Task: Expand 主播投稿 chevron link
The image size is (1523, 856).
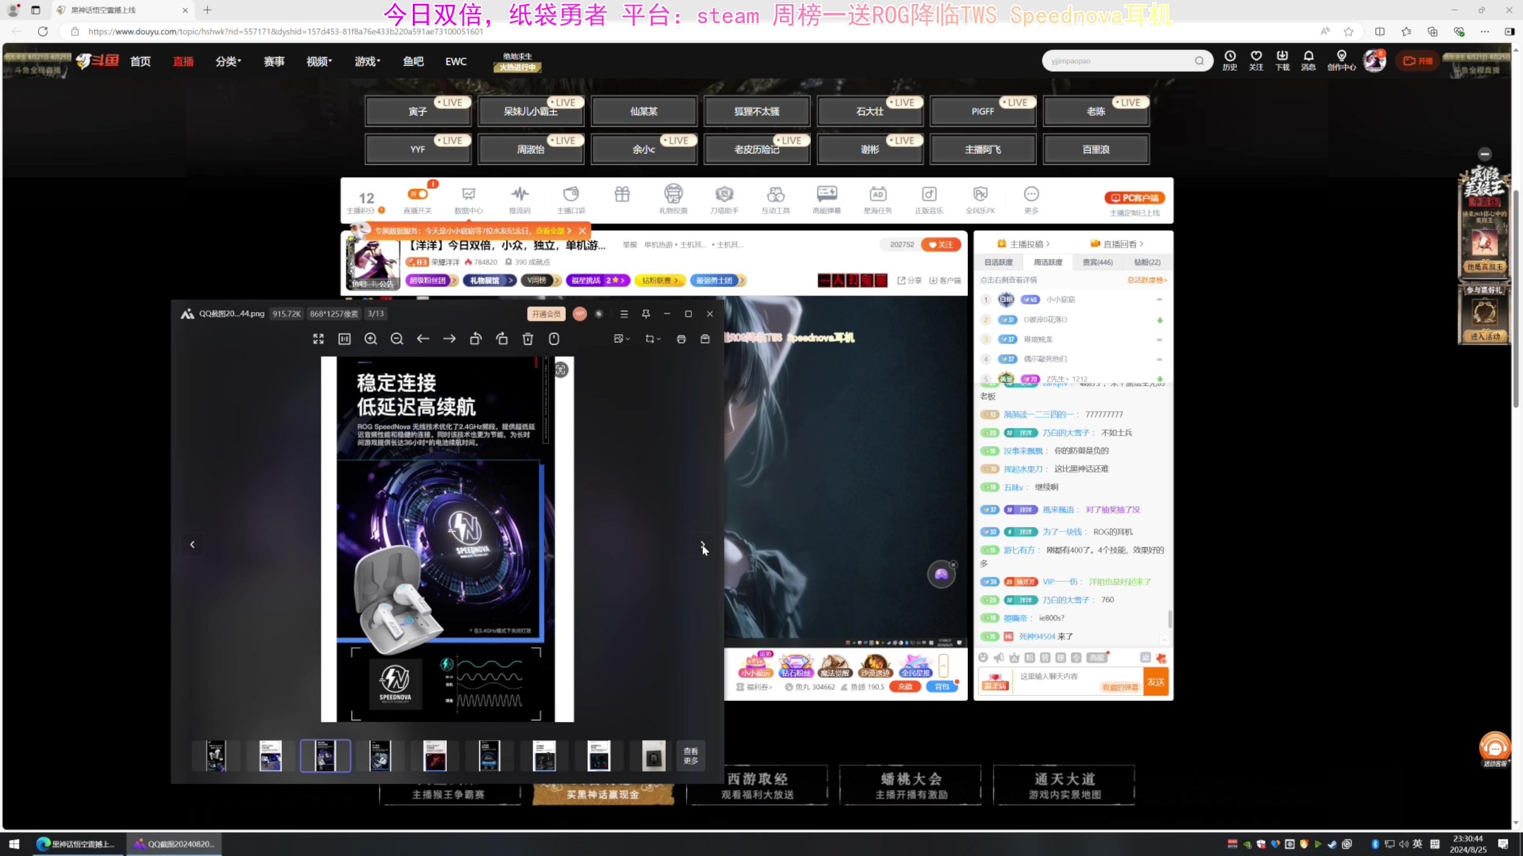Action: [1024, 244]
